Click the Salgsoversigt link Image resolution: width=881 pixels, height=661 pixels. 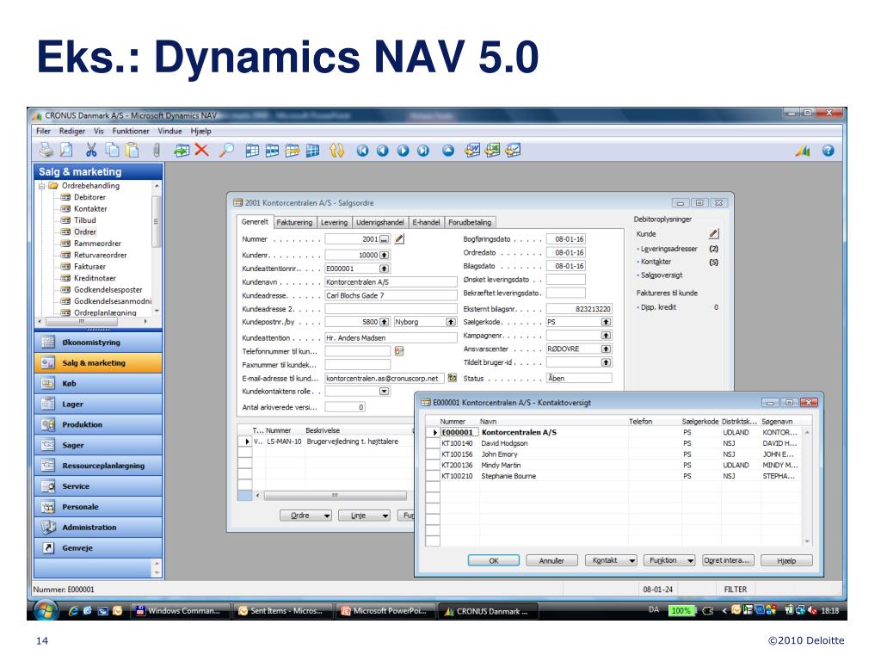(662, 275)
